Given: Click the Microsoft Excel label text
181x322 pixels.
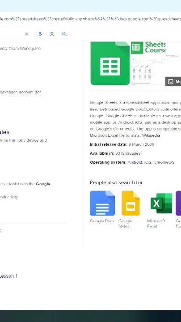Looking at the screenshot, I should 156,224.
